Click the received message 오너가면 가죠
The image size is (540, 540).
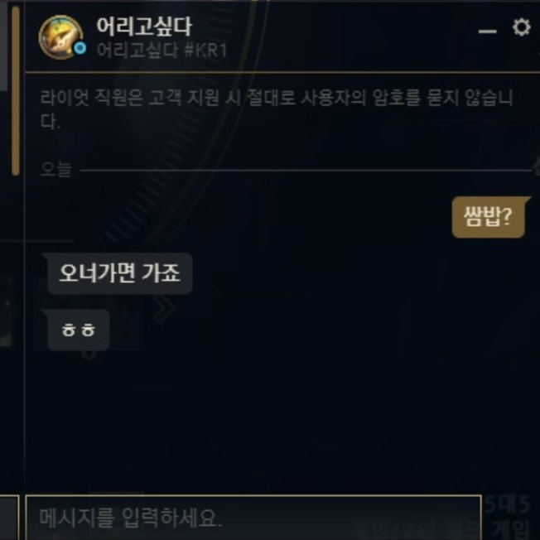click(117, 273)
